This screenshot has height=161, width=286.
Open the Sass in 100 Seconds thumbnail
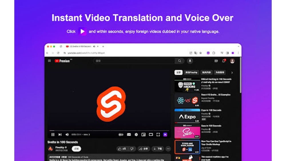pos(187,132)
